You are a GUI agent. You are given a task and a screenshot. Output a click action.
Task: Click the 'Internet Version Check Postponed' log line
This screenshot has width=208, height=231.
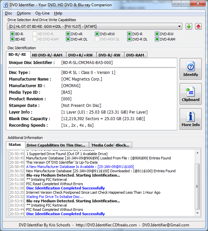tap(93, 192)
